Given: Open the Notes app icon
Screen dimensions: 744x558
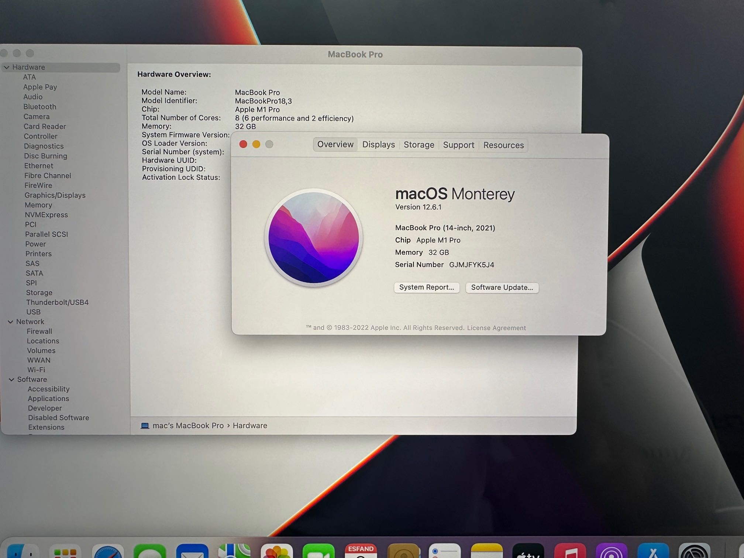Looking at the screenshot, I should (x=487, y=551).
